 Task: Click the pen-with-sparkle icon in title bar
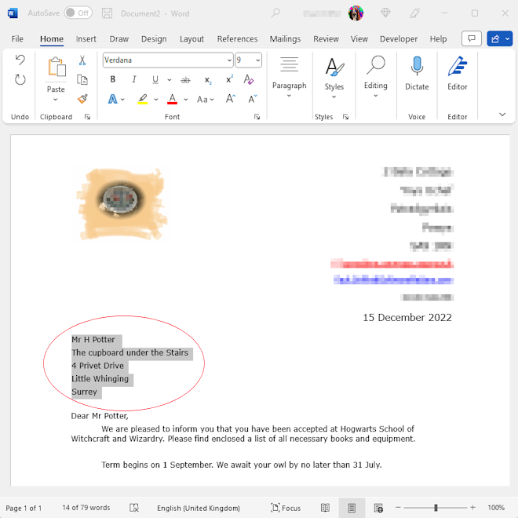(415, 13)
